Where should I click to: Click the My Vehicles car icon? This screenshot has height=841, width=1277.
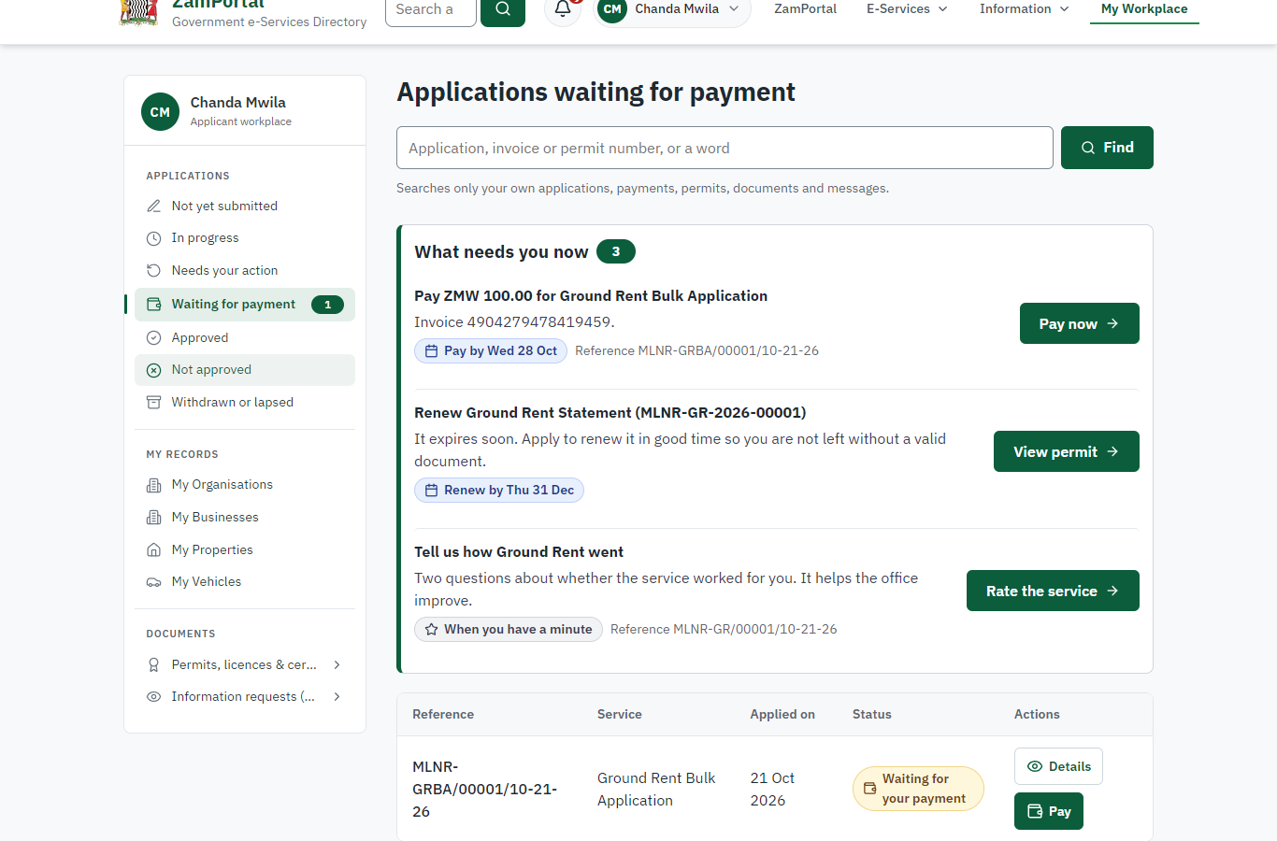[154, 582]
